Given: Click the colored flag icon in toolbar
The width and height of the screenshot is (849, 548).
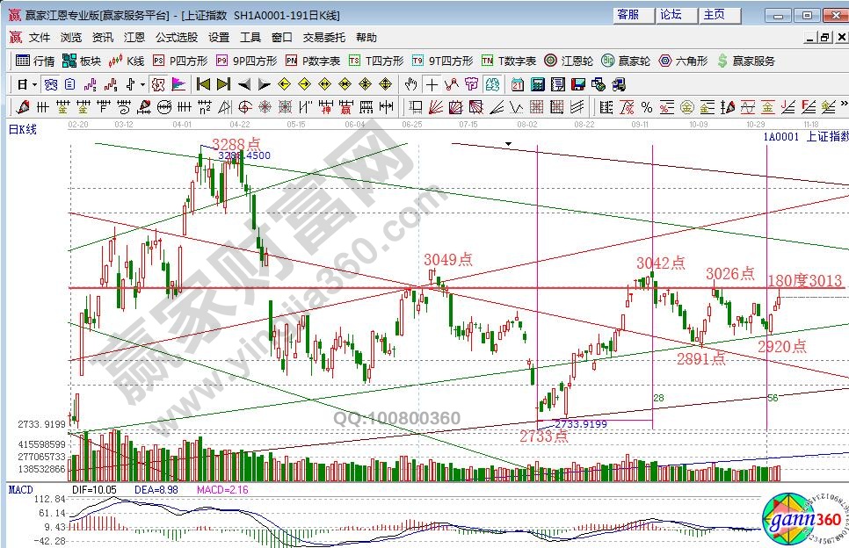Looking at the screenshot, I should (x=178, y=84).
